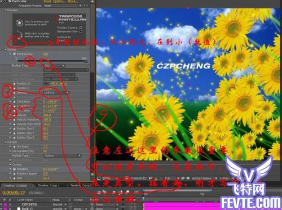Click the Life [sec] value
The image size is (282, 210).
pos(45,146)
